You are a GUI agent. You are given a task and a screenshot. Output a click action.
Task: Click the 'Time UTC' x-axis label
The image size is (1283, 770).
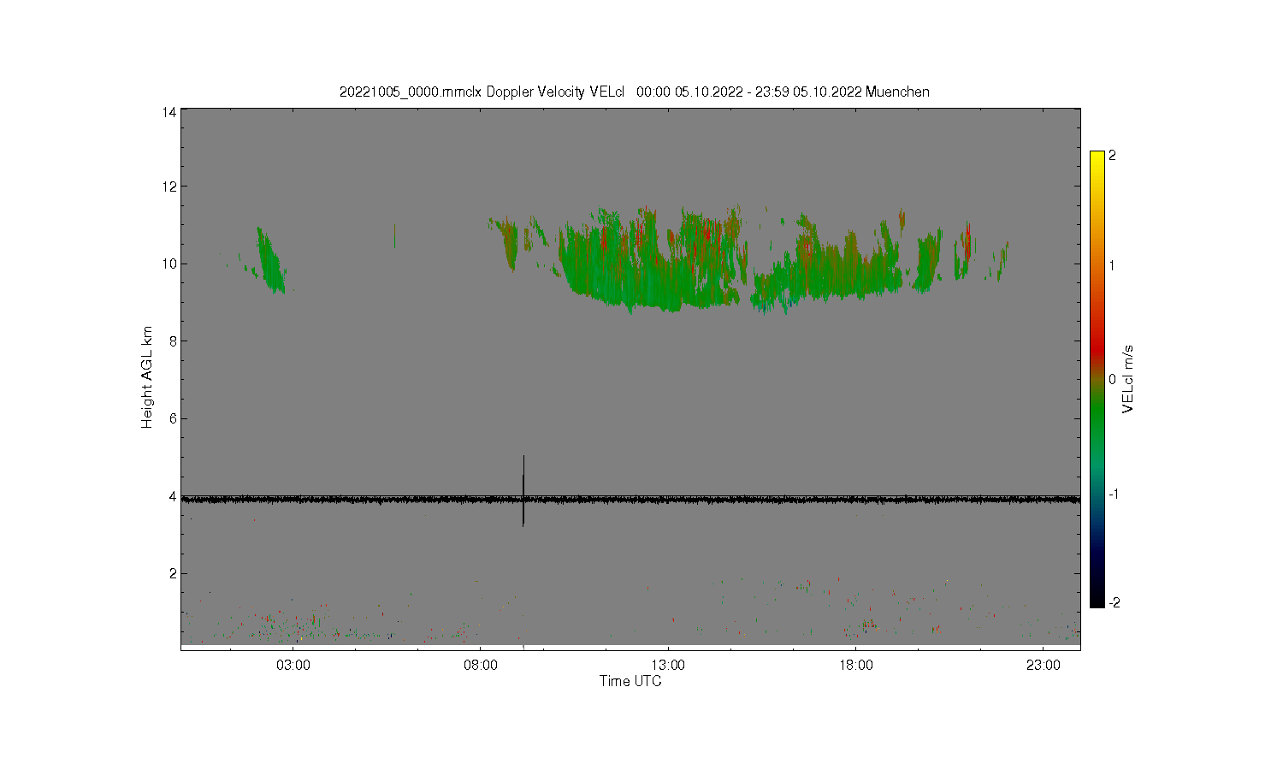point(630,681)
